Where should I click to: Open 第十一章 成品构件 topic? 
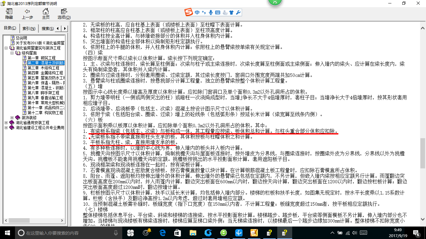[x=46, y=108]
